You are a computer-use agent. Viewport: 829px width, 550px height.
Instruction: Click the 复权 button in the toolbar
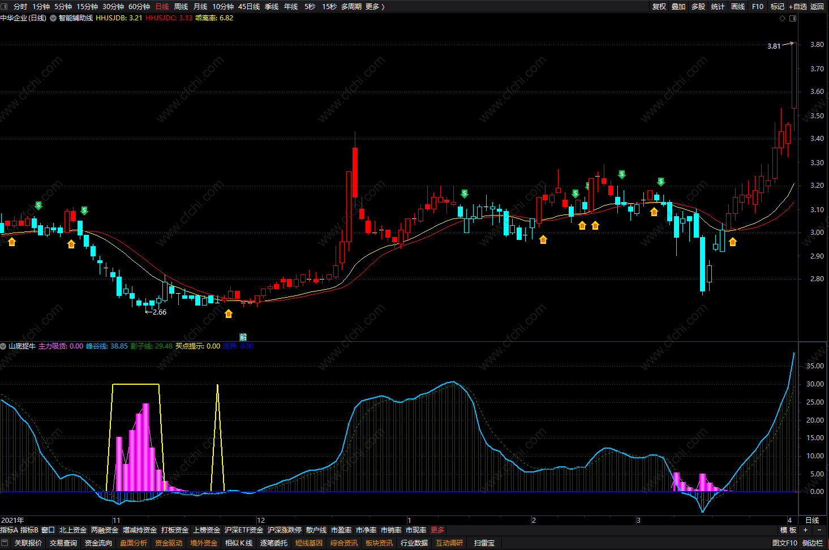659,6
